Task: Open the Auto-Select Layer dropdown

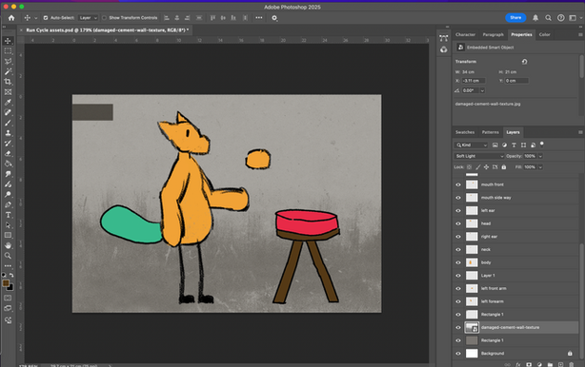Action: 89,18
